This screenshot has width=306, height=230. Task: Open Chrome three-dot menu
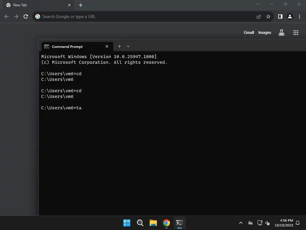[299, 17]
